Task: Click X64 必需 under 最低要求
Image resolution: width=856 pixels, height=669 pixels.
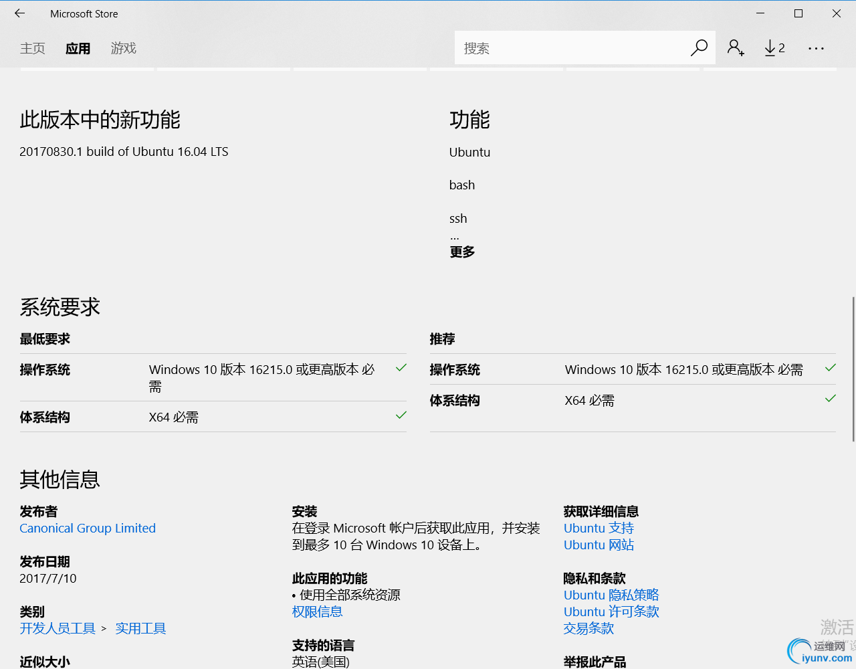Action: pos(174,417)
